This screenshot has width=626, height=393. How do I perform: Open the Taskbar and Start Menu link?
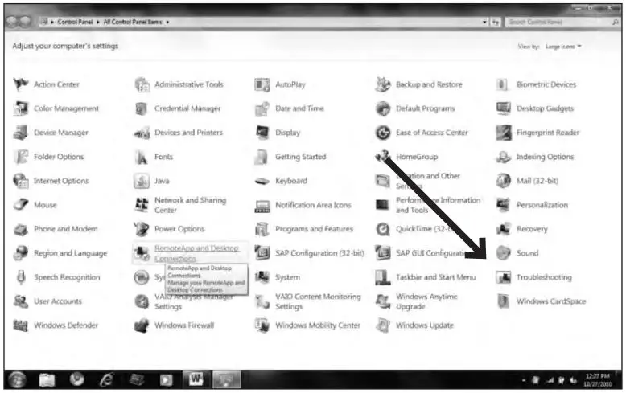[435, 277]
